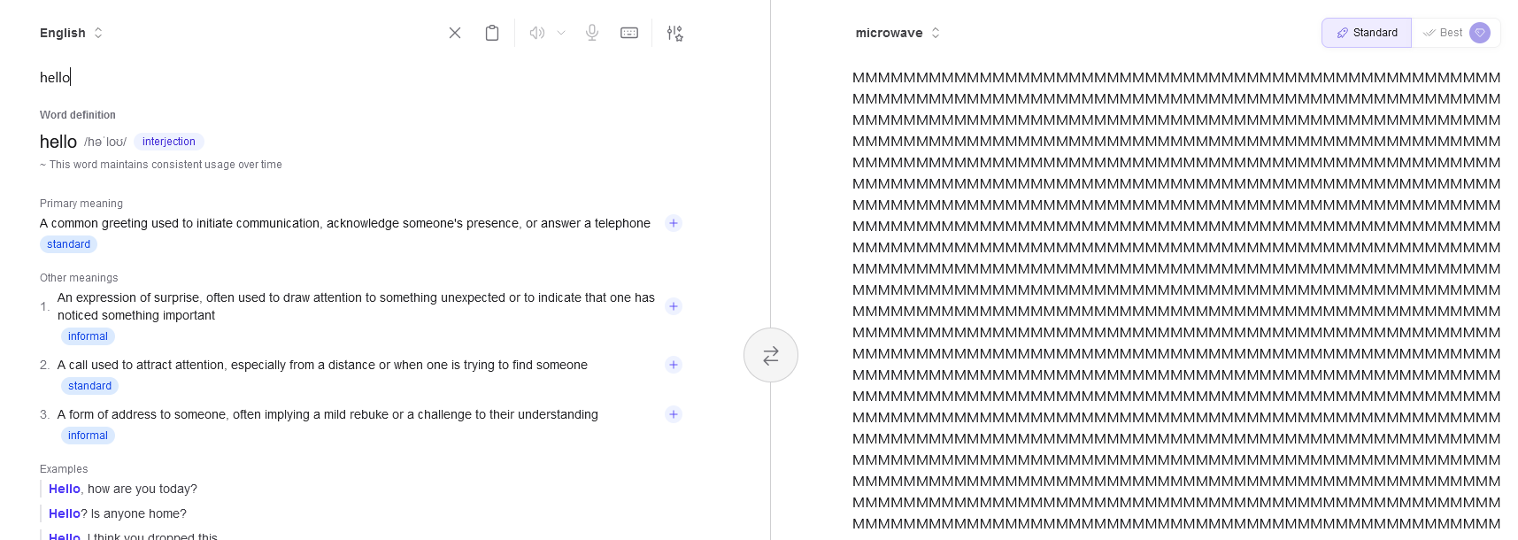
Task: Click the pronunciation /həˈloʊ/
Action: tap(105, 142)
